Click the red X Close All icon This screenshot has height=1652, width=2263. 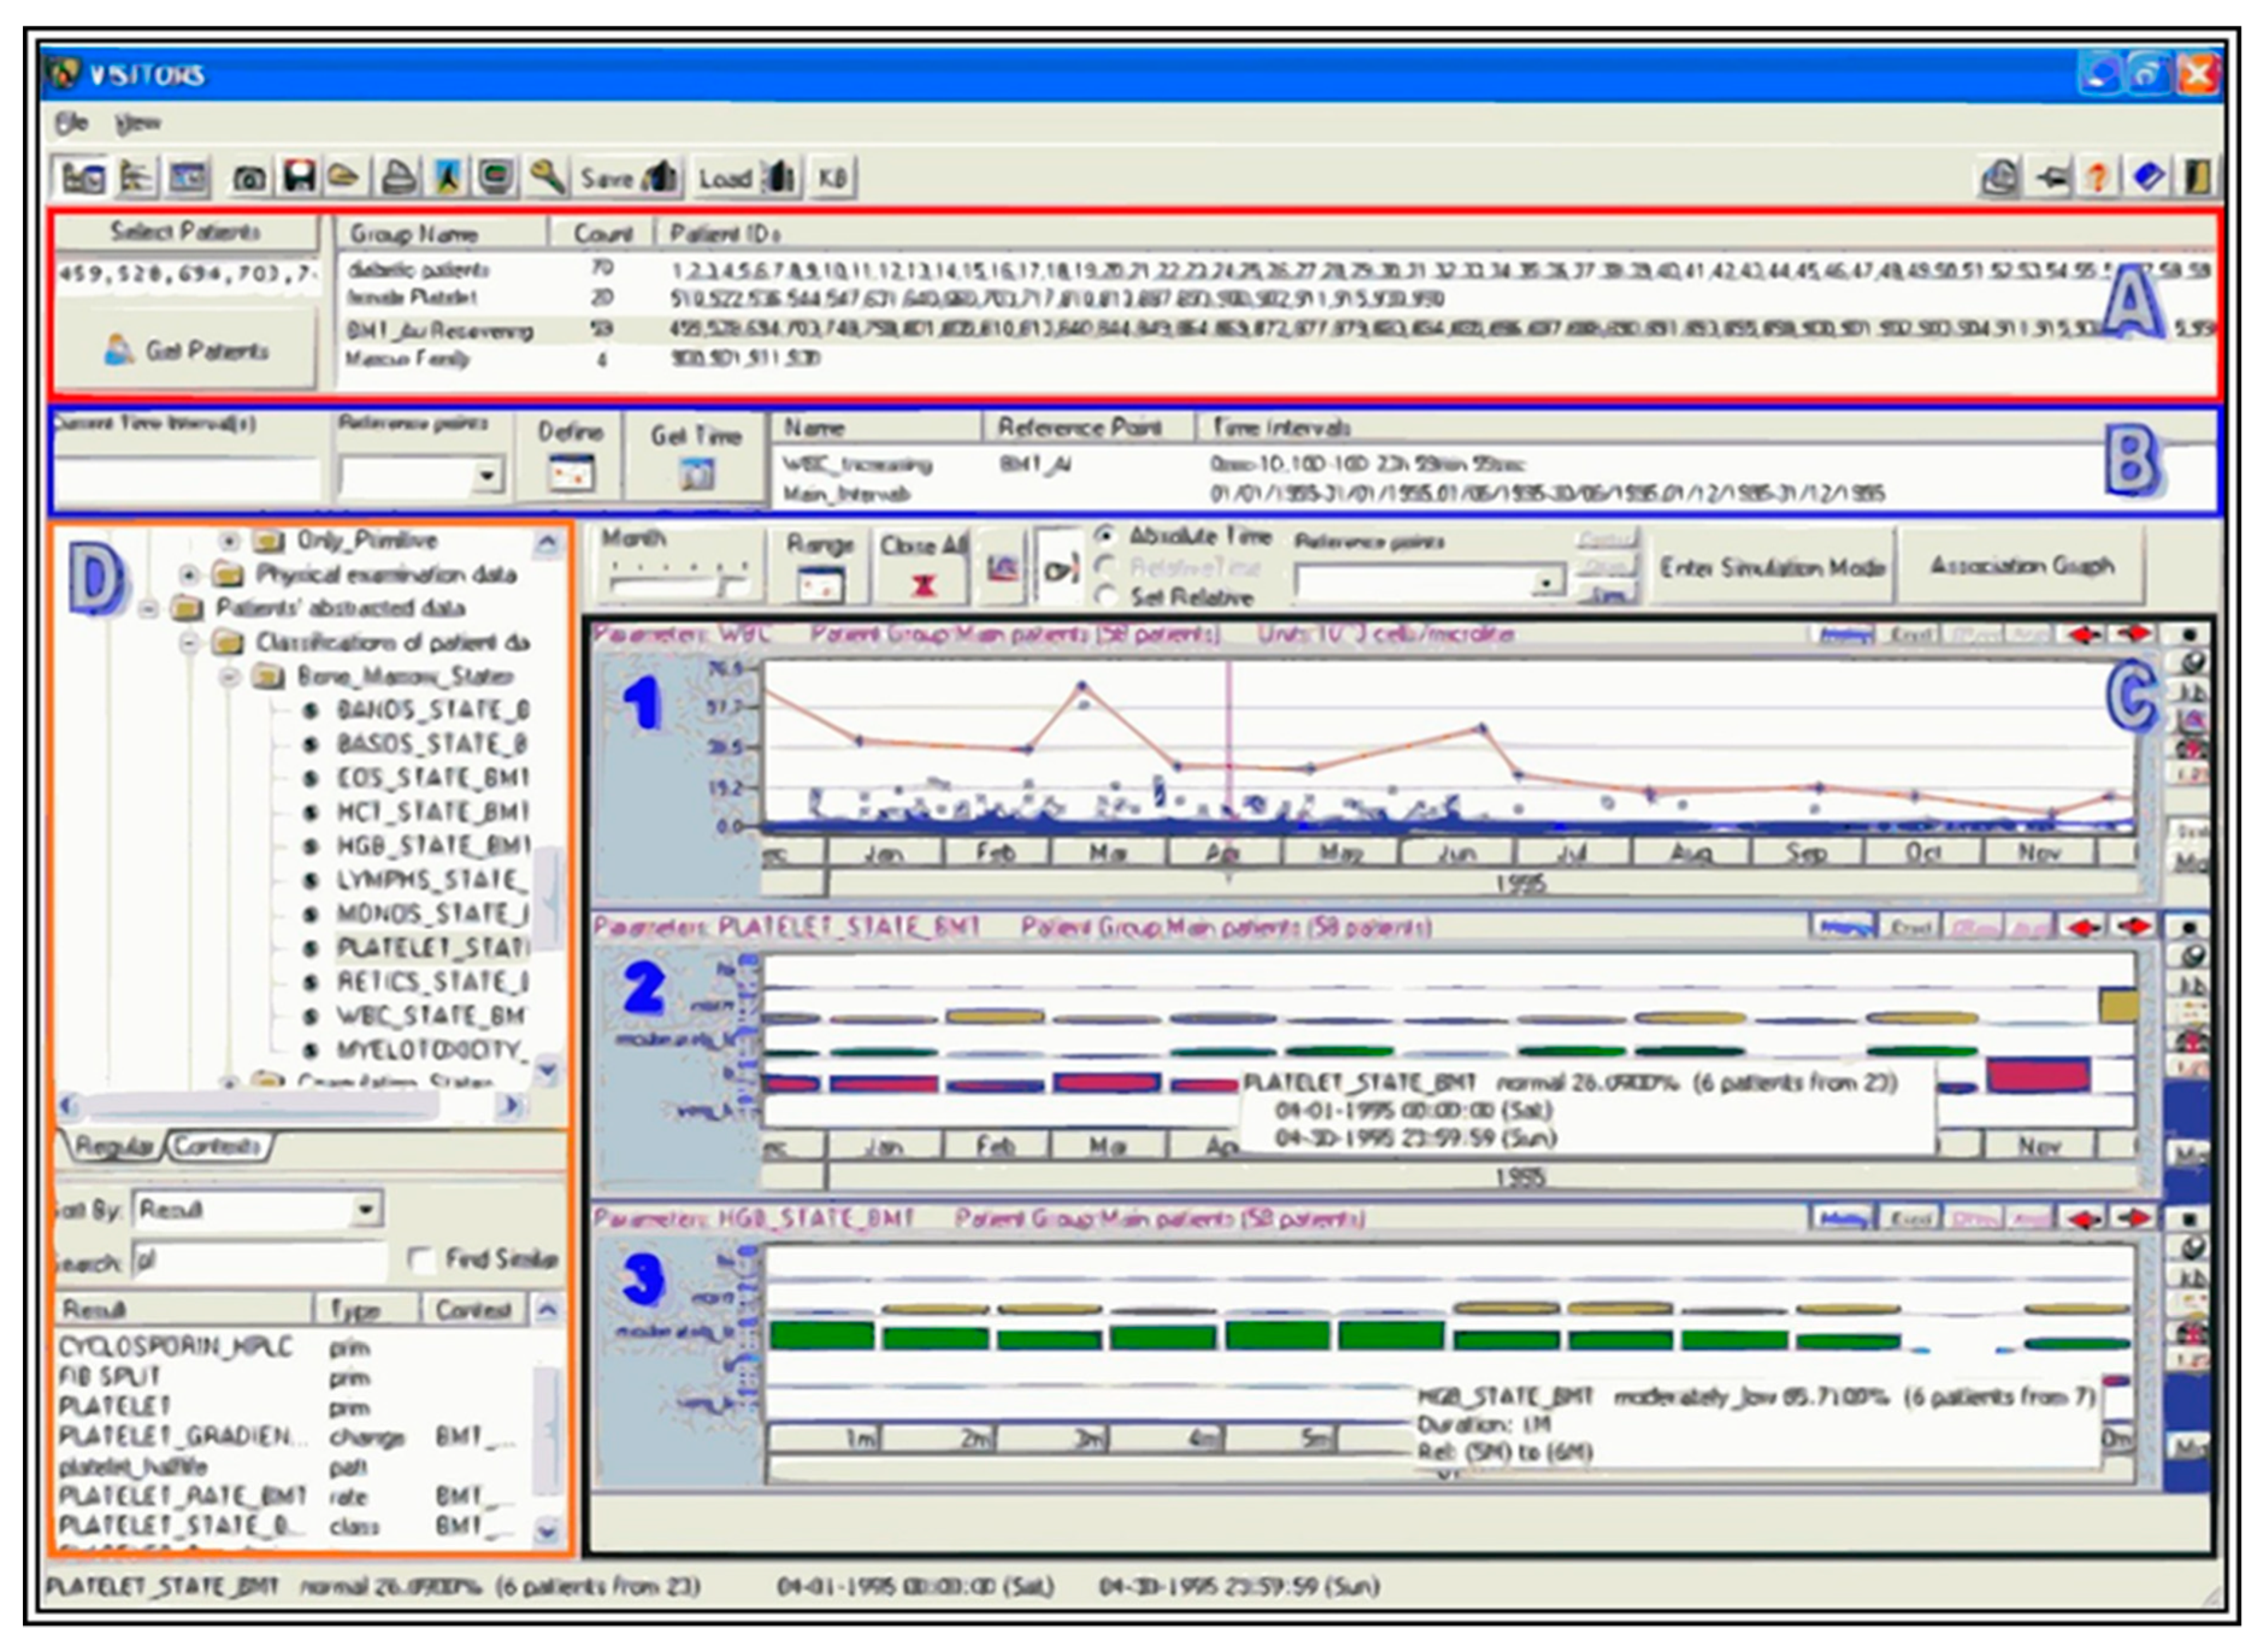click(923, 585)
